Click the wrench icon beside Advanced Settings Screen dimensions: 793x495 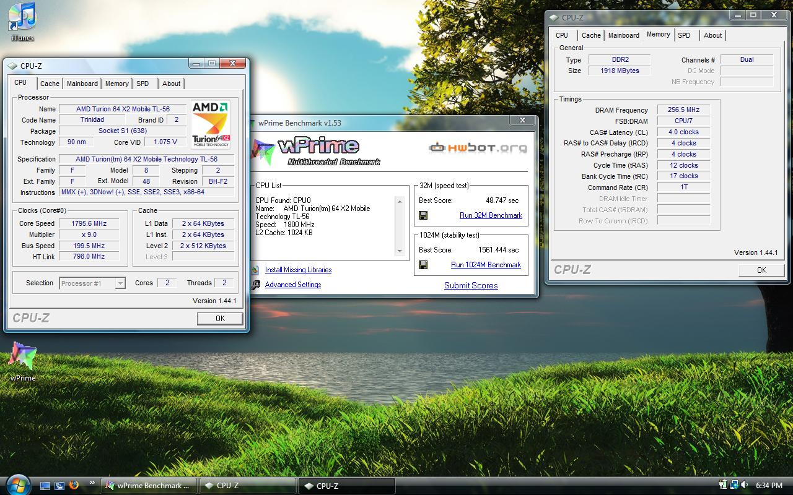tap(255, 285)
